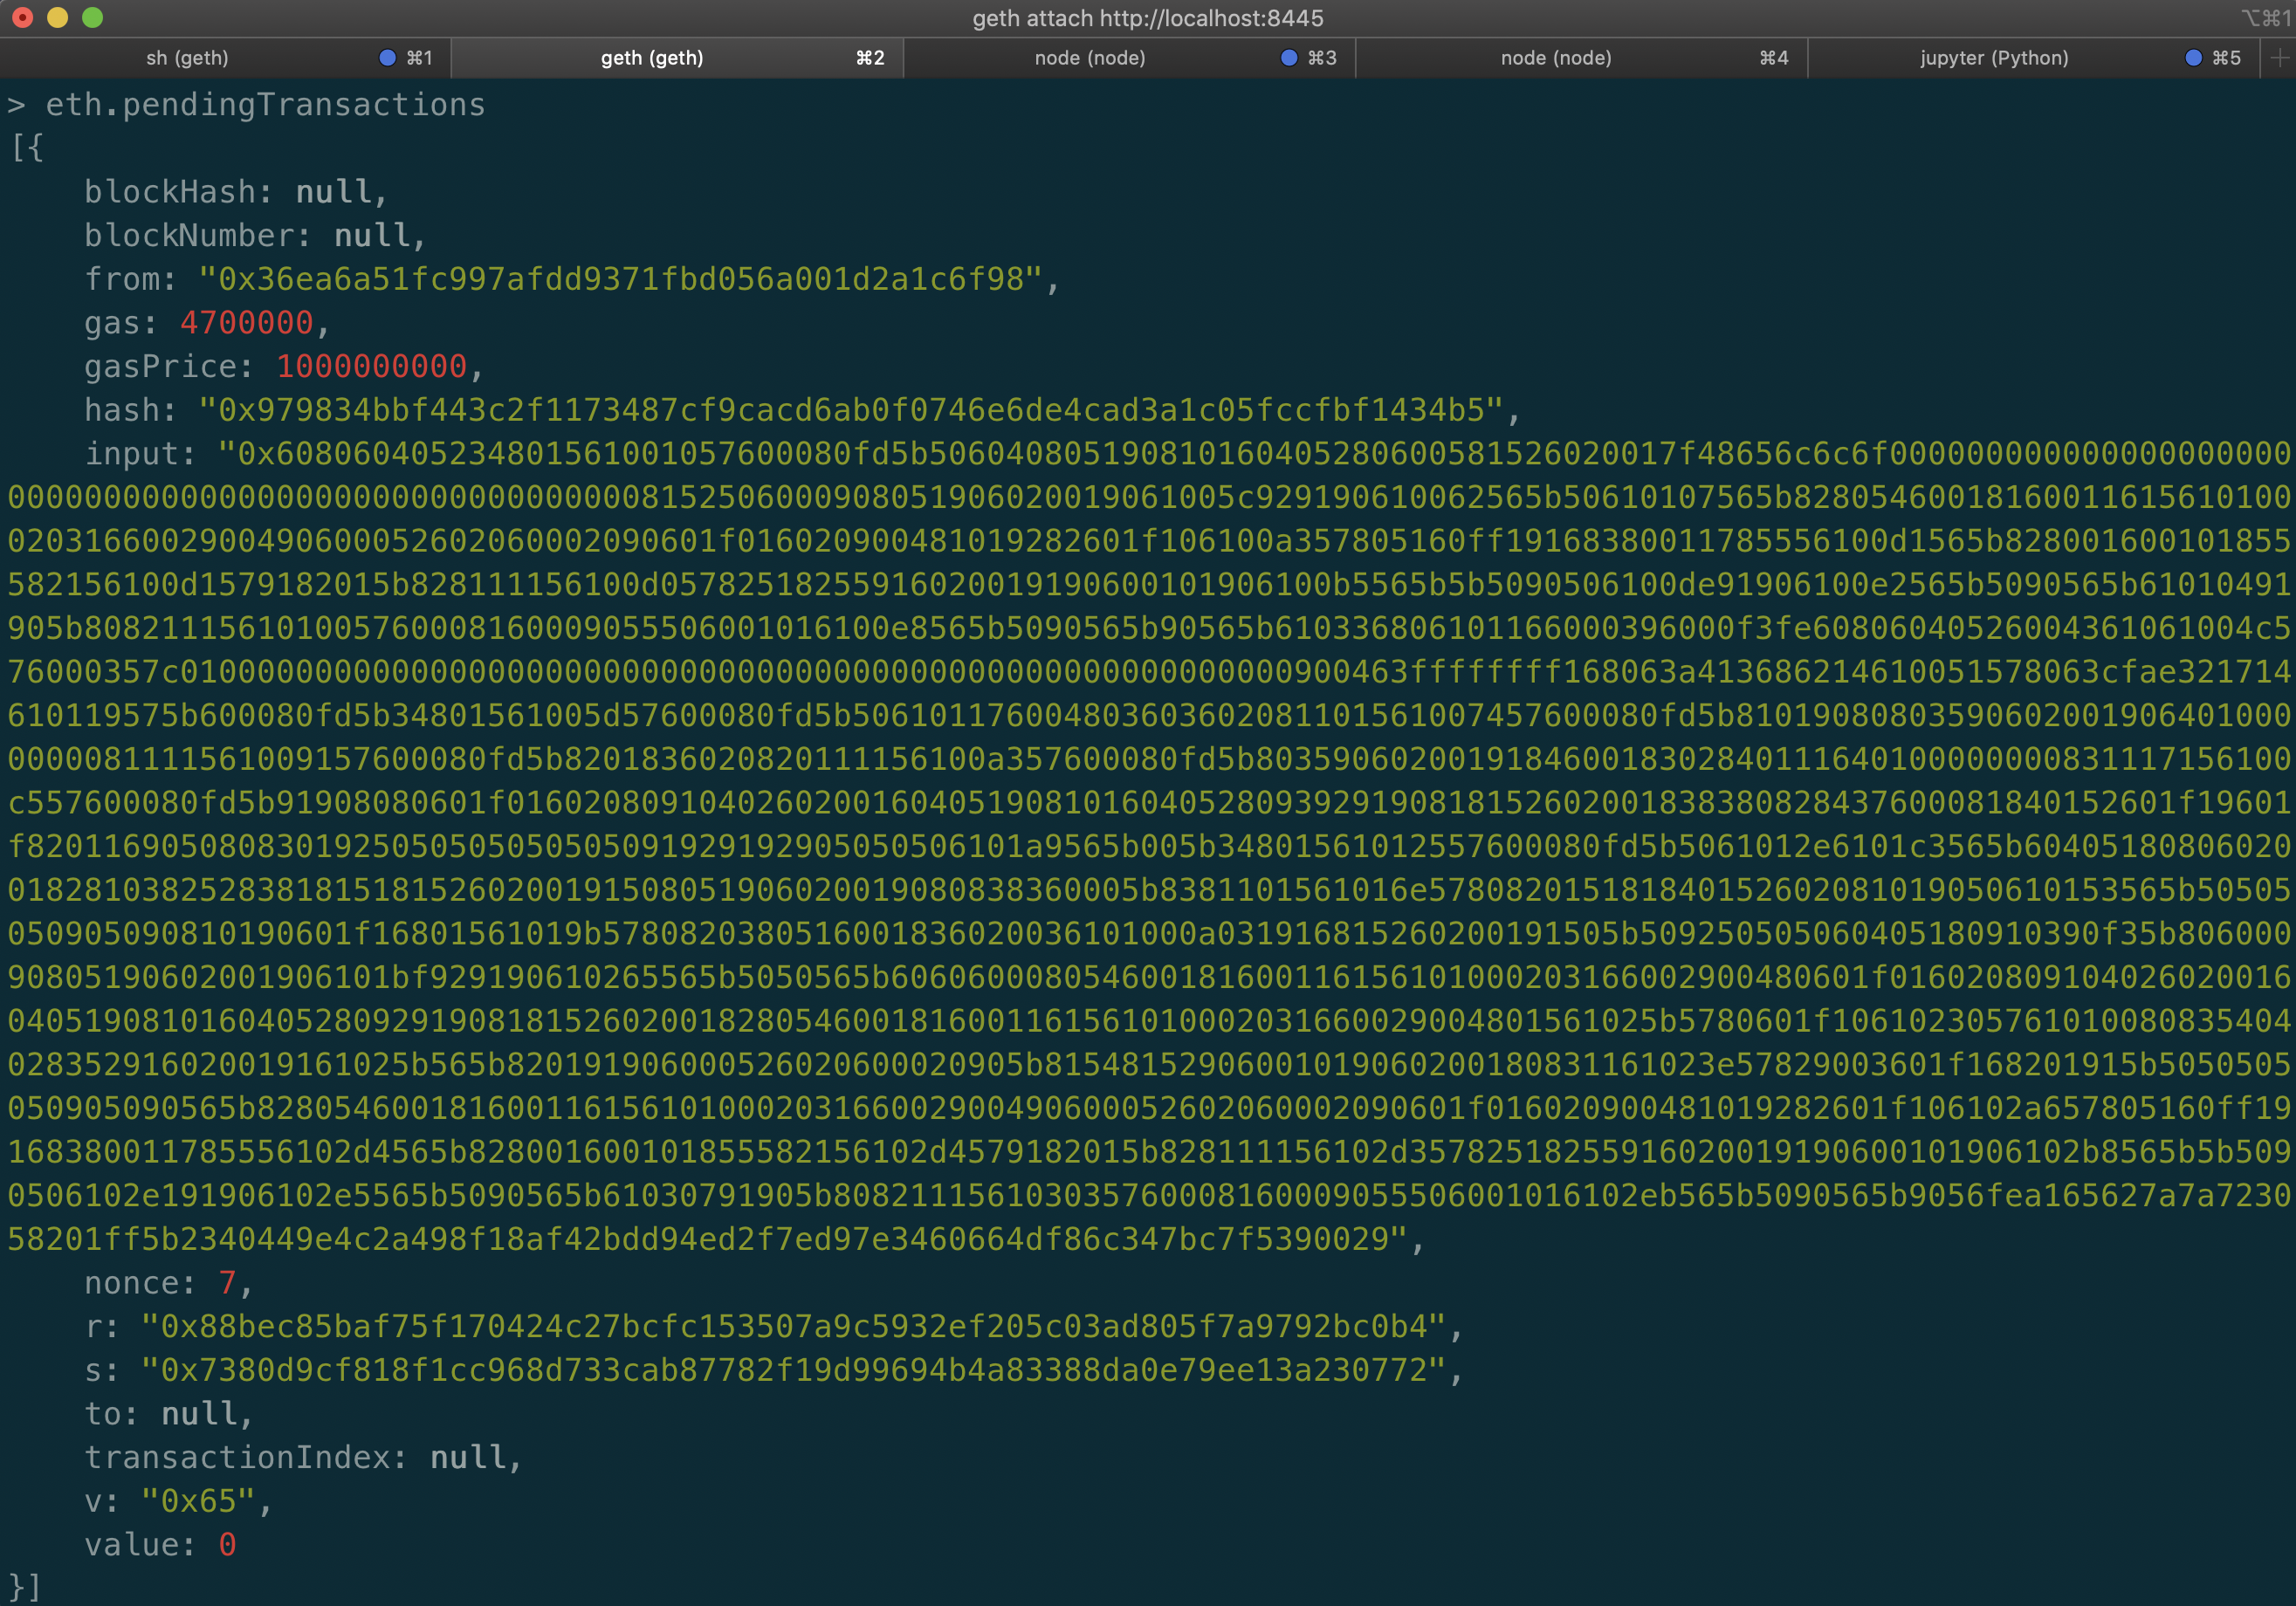Screen dimensions: 2296x1606
Task: Click the gasPrice value 1000000000
Action: (371, 366)
